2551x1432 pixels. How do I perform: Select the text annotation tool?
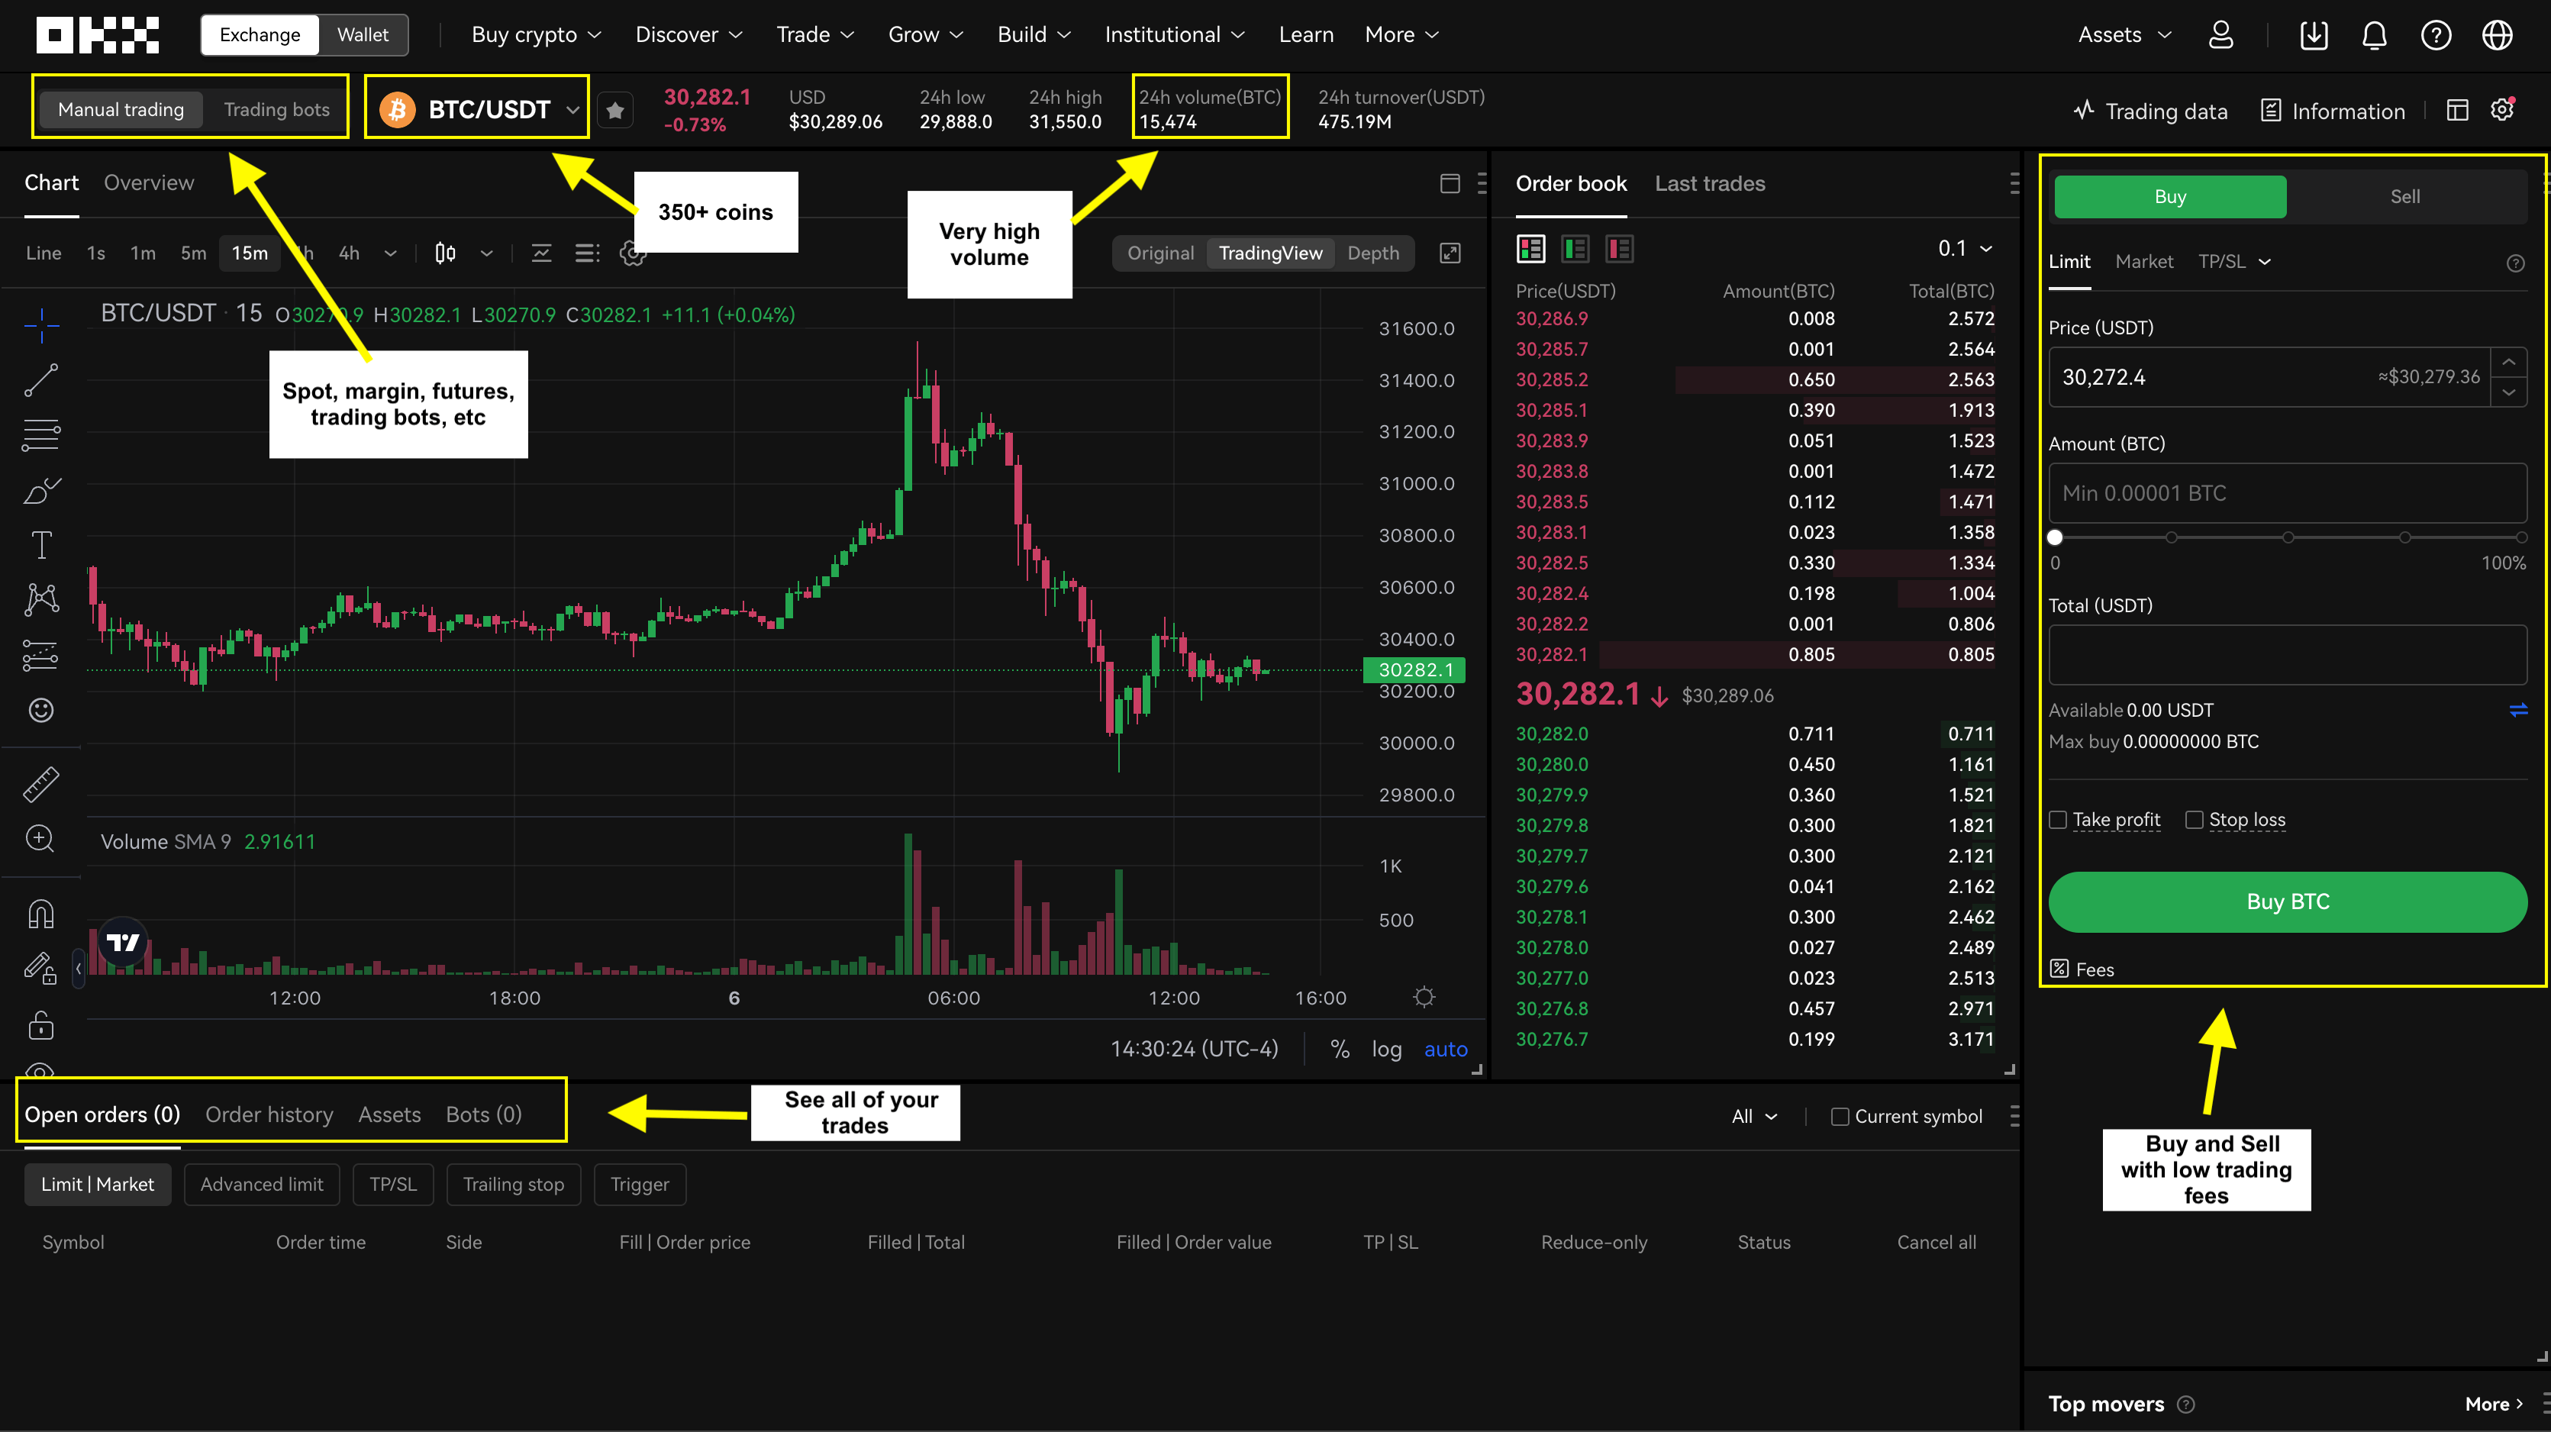(40, 546)
